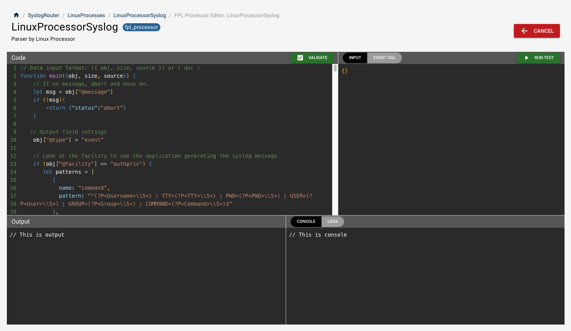Place cursor on 'function main' line
Viewport: 571px width, 331px height.
tap(78, 76)
